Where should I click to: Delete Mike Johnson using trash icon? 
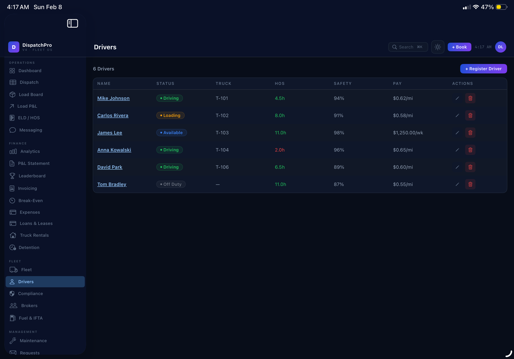470,98
